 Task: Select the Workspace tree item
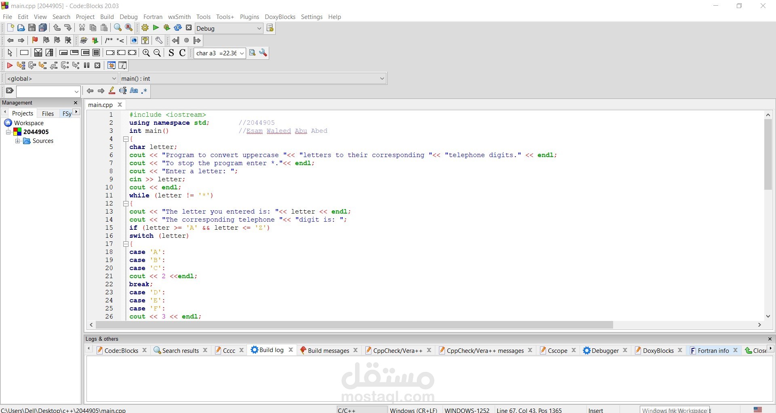click(x=24, y=123)
